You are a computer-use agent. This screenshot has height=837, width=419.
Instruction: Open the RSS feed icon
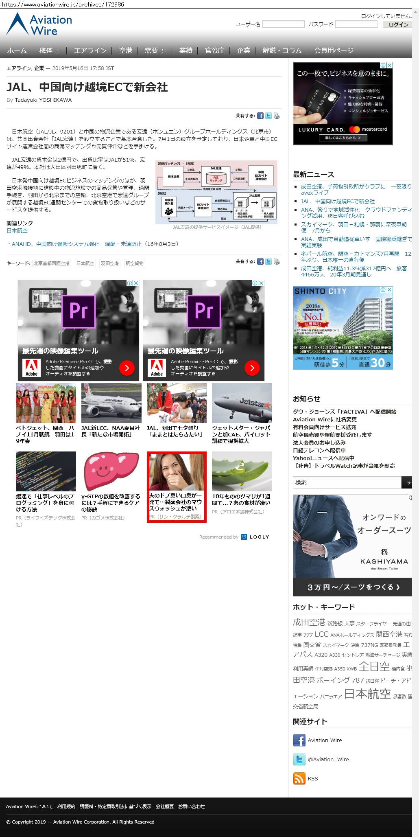299,778
